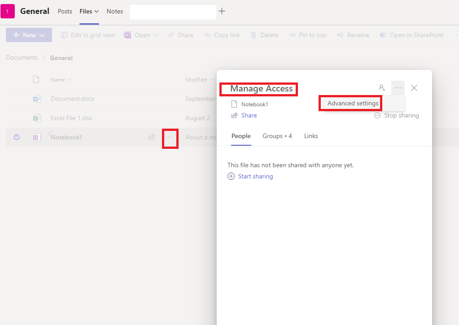Click the Excel icon for Excel File 1.xlsx
This screenshot has width=459, height=325.
[x=37, y=118]
